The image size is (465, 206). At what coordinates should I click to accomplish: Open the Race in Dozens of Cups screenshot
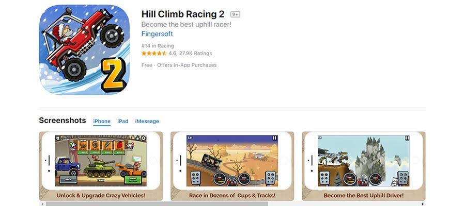point(232,166)
